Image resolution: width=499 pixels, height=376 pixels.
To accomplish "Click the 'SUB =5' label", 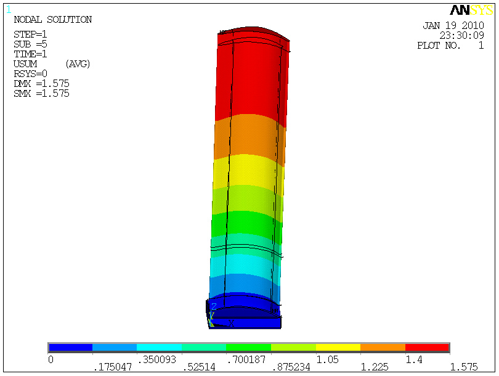I will (30, 44).
